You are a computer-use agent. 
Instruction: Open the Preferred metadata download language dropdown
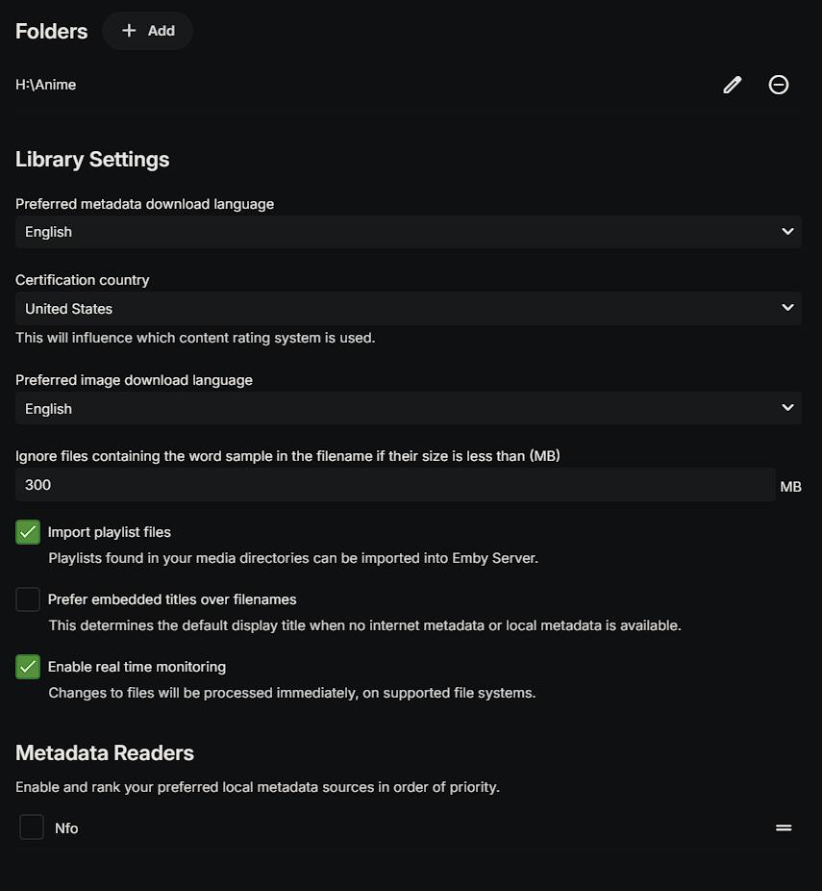tap(408, 232)
